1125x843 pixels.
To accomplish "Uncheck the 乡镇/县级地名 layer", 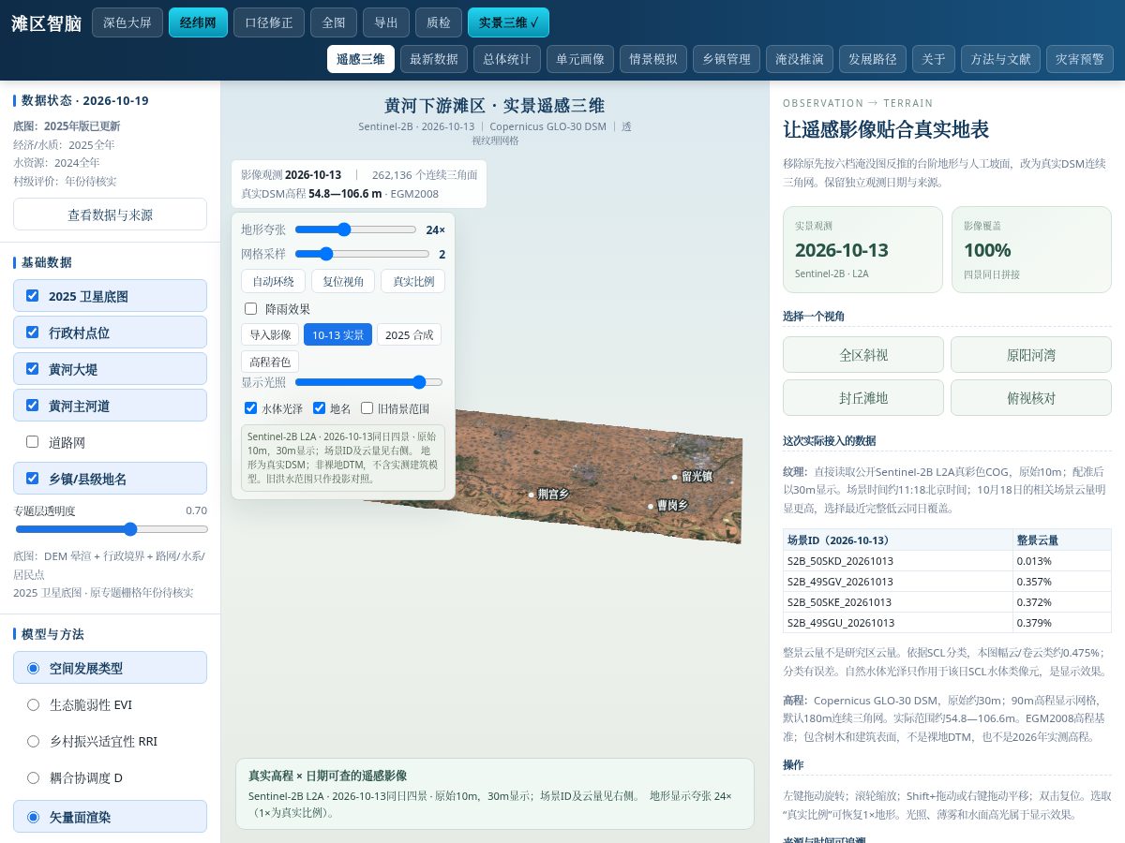I will pos(33,479).
